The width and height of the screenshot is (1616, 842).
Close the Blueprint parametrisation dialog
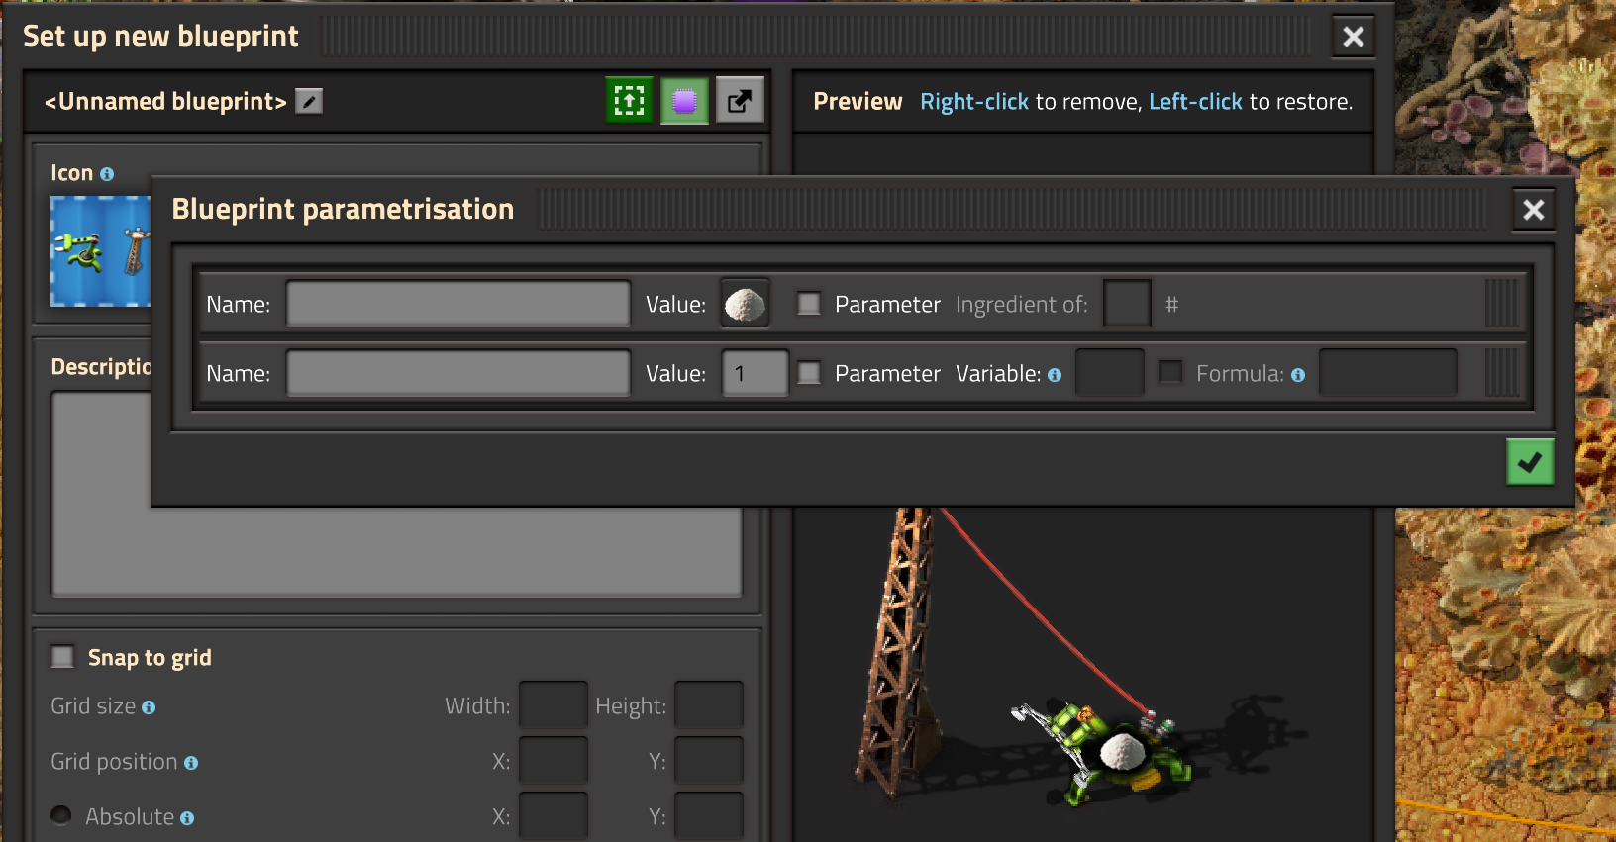click(1533, 210)
